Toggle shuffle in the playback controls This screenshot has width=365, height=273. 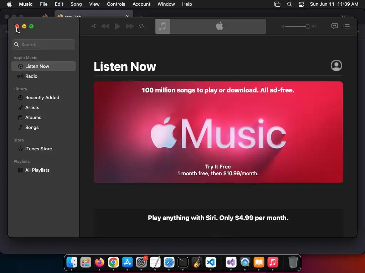93,26
